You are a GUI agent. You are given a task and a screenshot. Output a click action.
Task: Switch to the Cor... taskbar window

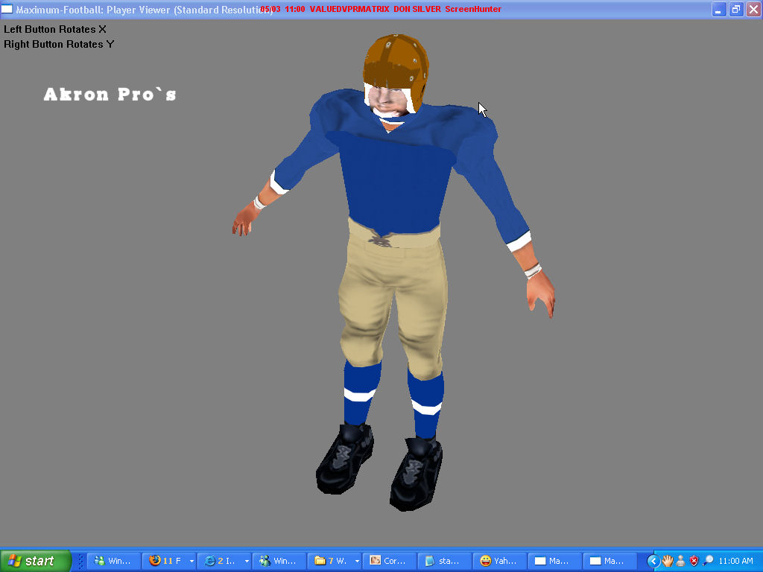pos(390,561)
